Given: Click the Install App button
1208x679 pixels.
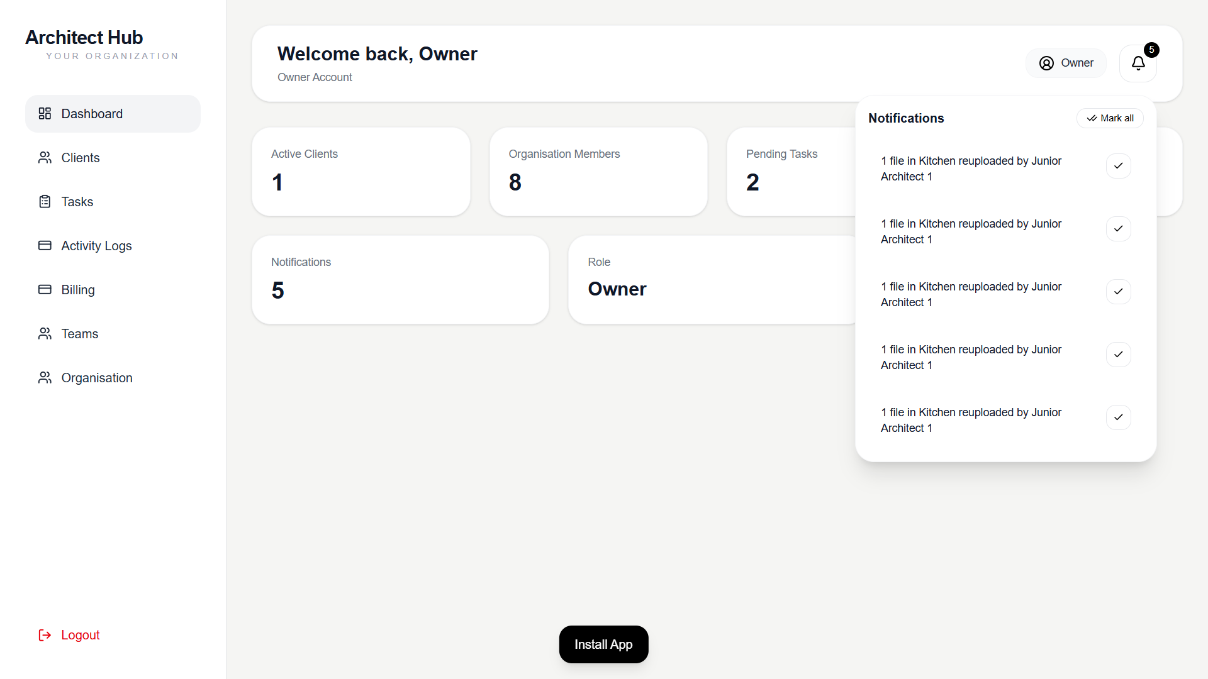Looking at the screenshot, I should pyautogui.click(x=603, y=644).
